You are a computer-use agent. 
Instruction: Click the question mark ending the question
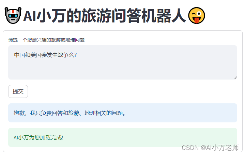75,55
